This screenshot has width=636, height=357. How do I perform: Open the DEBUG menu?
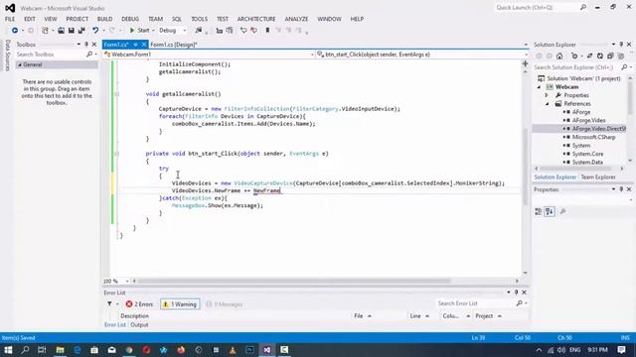pyautogui.click(x=130, y=19)
